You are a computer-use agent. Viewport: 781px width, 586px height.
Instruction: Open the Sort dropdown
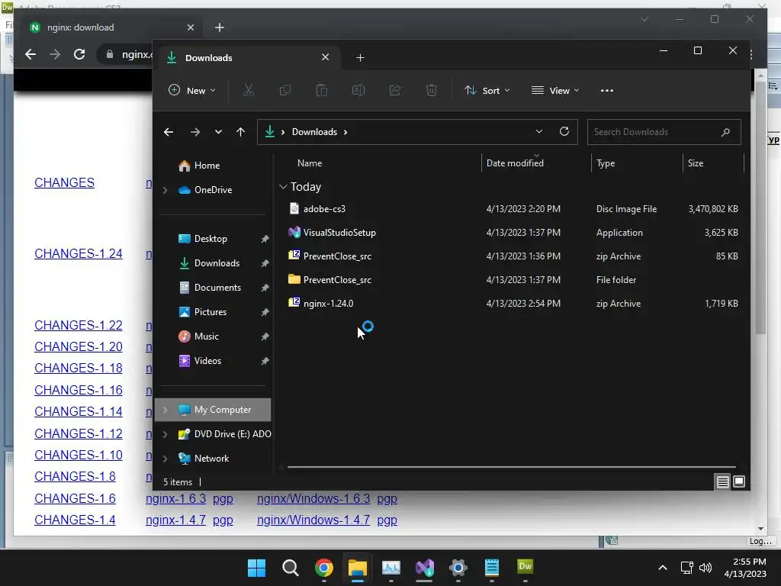pyautogui.click(x=487, y=90)
